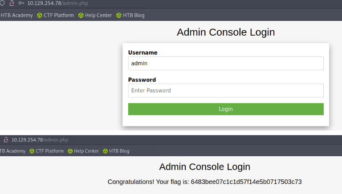Click the Help Center cube icon in the upper bookmarks bar
342x194 pixels.
click(x=81, y=15)
